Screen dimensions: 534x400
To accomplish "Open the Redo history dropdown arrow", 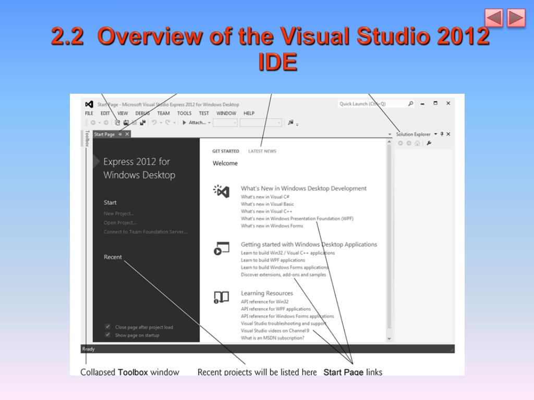I will (x=174, y=123).
